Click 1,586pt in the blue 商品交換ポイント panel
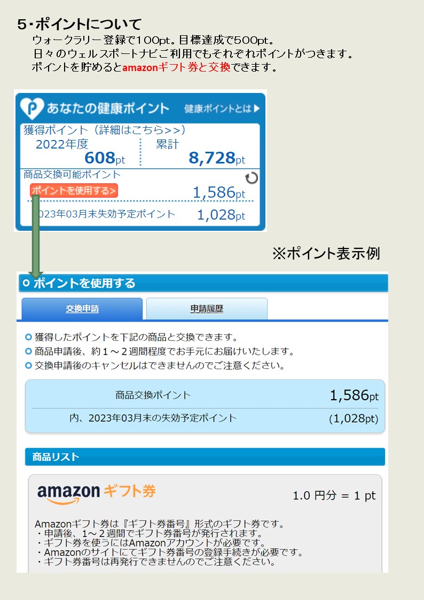Image resolution: width=424 pixels, height=600 pixels. tap(354, 395)
